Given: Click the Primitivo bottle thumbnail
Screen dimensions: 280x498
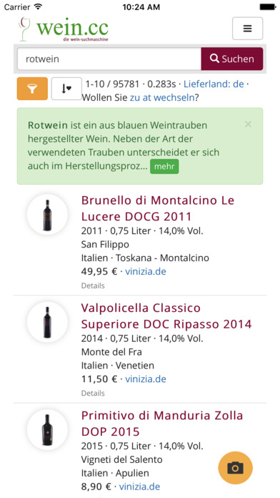Looking at the screenshot, I should pos(47,430).
